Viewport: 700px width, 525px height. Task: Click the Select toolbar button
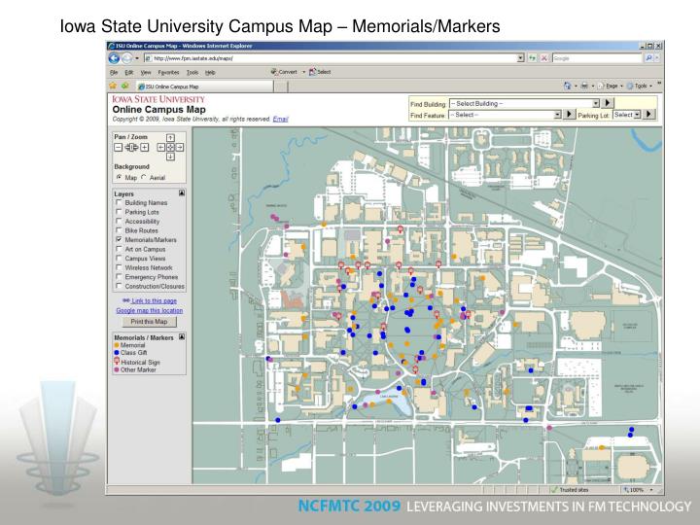point(320,72)
